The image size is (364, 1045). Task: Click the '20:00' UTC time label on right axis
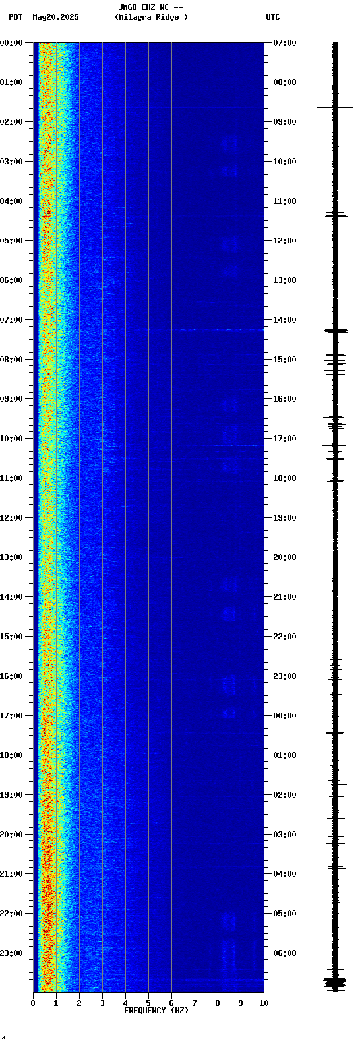(285, 557)
